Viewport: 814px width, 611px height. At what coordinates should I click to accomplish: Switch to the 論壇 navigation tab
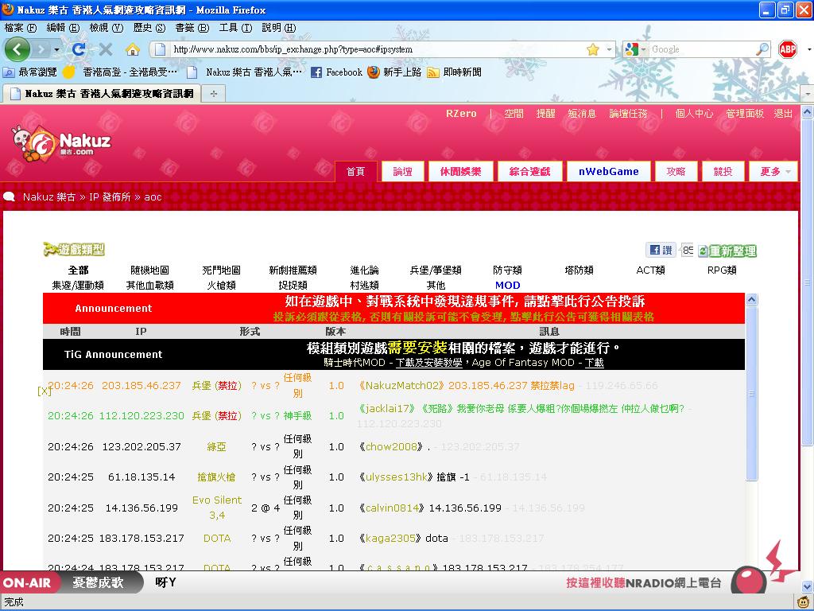[403, 172]
